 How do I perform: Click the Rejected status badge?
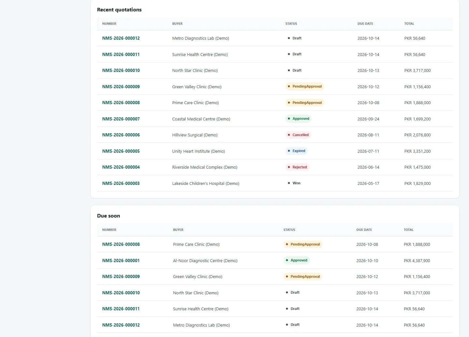(x=297, y=167)
